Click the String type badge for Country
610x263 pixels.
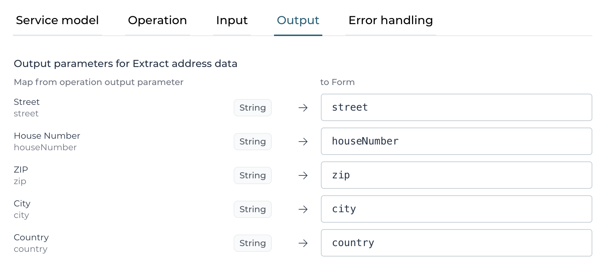[252, 243]
